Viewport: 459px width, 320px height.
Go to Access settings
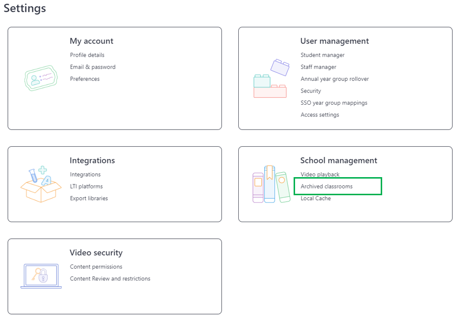tap(320, 115)
